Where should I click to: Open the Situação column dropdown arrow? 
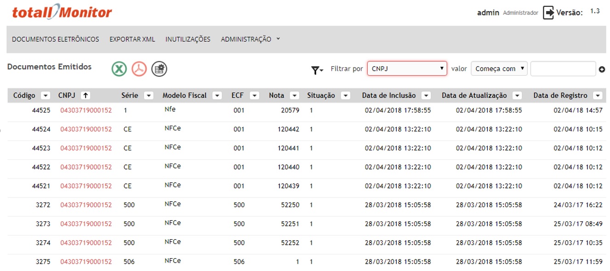point(345,96)
